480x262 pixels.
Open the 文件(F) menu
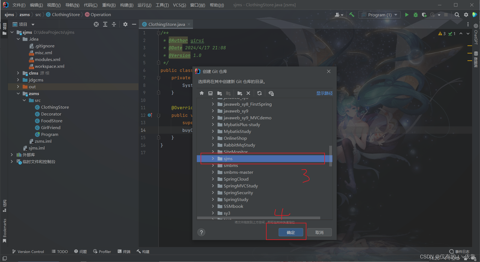[x=19, y=5]
